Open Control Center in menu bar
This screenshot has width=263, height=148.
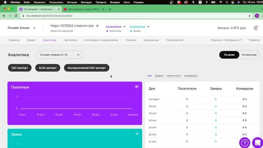click(x=233, y=2)
